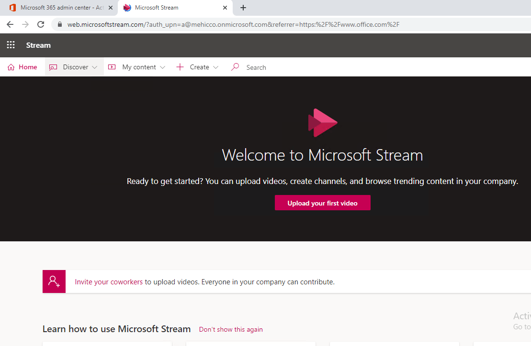Click the Microsoft Stream logo in banner
Image resolution: width=531 pixels, height=346 pixels.
(322, 123)
